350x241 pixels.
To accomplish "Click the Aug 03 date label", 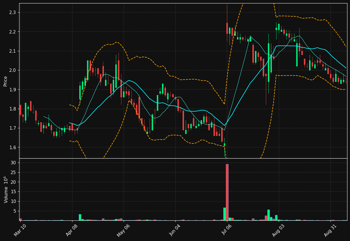I will pos(278,230).
